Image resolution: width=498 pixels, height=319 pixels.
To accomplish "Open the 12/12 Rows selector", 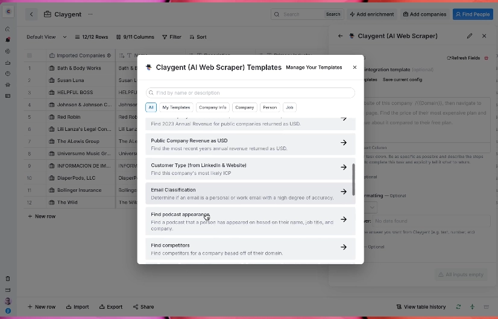I will pos(92,37).
